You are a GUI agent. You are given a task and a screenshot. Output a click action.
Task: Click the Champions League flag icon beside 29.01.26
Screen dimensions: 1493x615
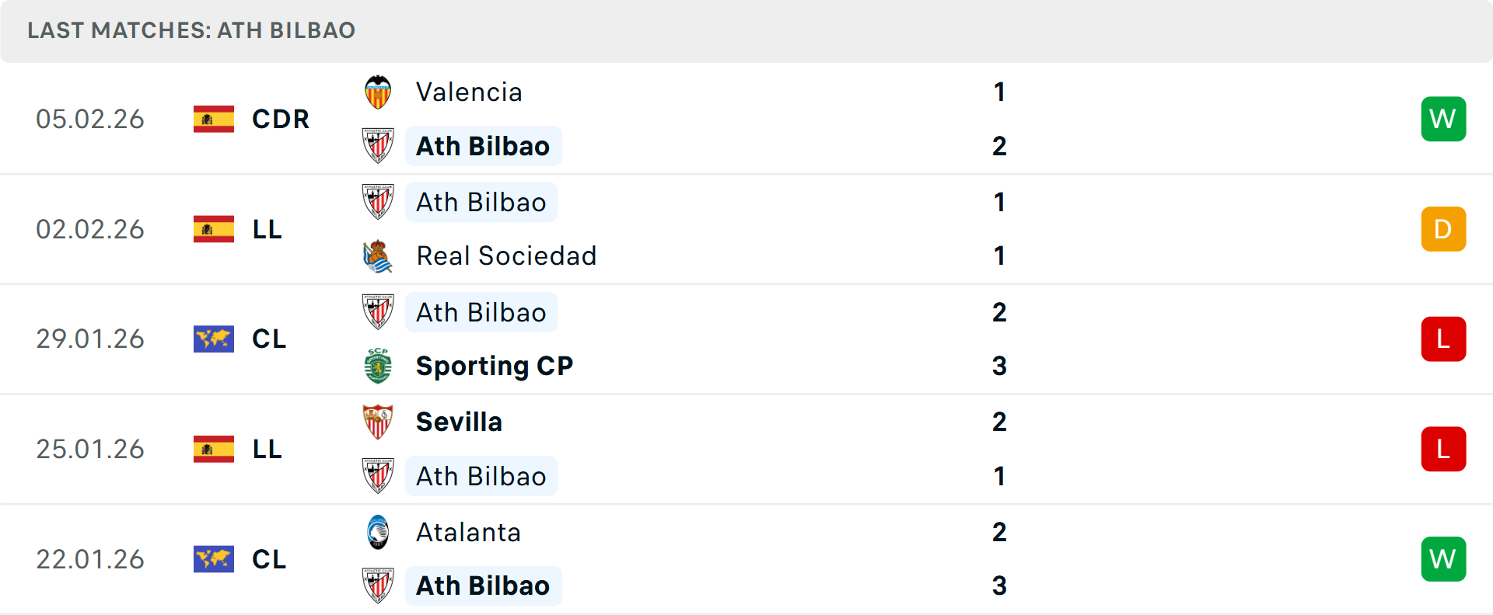pos(214,339)
